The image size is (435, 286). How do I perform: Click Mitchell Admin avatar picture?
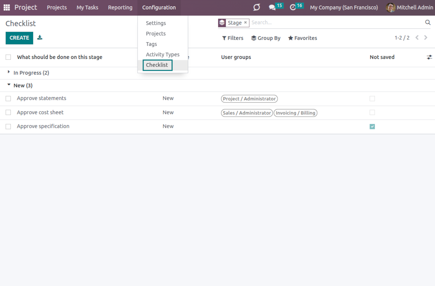tap(390, 7)
